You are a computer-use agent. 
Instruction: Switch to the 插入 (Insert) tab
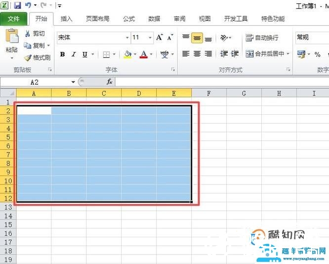[x=66, y=19]
